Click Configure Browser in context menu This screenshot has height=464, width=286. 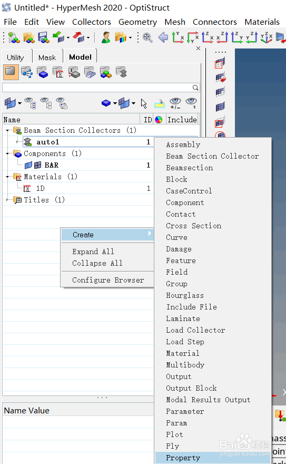107,280
